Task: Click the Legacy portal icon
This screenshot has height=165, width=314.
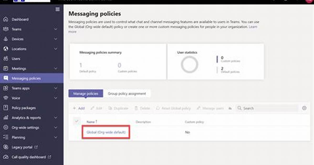Action: point(6,147)
